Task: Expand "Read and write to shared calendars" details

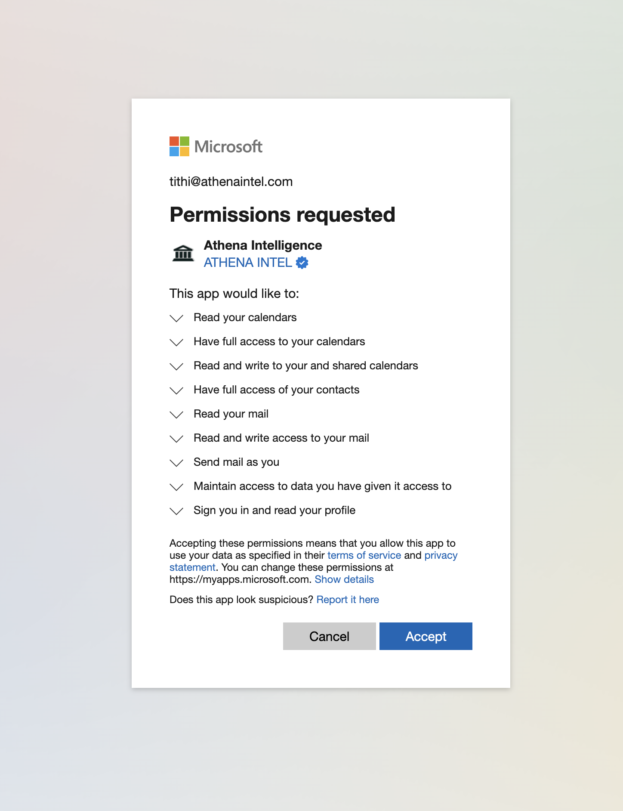Action: 176,366
